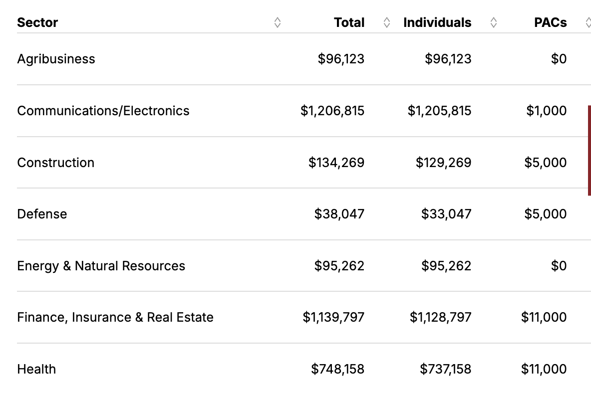Click the $737,158 individuals amount
591x394 pixels.
pyautogui.click(x=445, y=369)
